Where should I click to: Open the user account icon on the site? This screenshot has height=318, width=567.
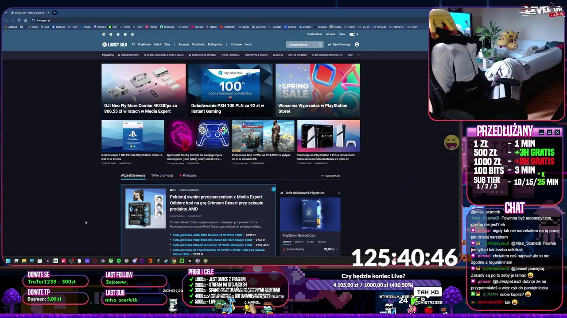tap(357, 45)
